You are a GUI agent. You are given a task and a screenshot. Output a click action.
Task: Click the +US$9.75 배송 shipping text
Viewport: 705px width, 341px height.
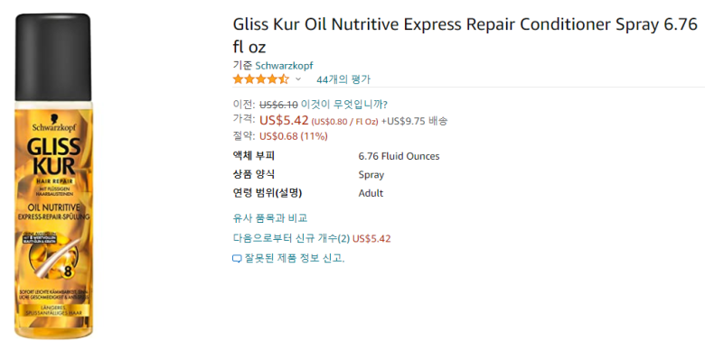(414, 121)
